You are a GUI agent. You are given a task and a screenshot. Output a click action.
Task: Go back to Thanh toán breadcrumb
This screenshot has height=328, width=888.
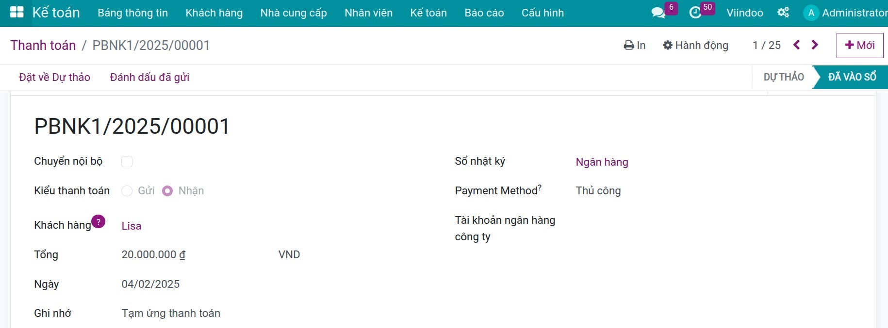(x=43, y=45)
